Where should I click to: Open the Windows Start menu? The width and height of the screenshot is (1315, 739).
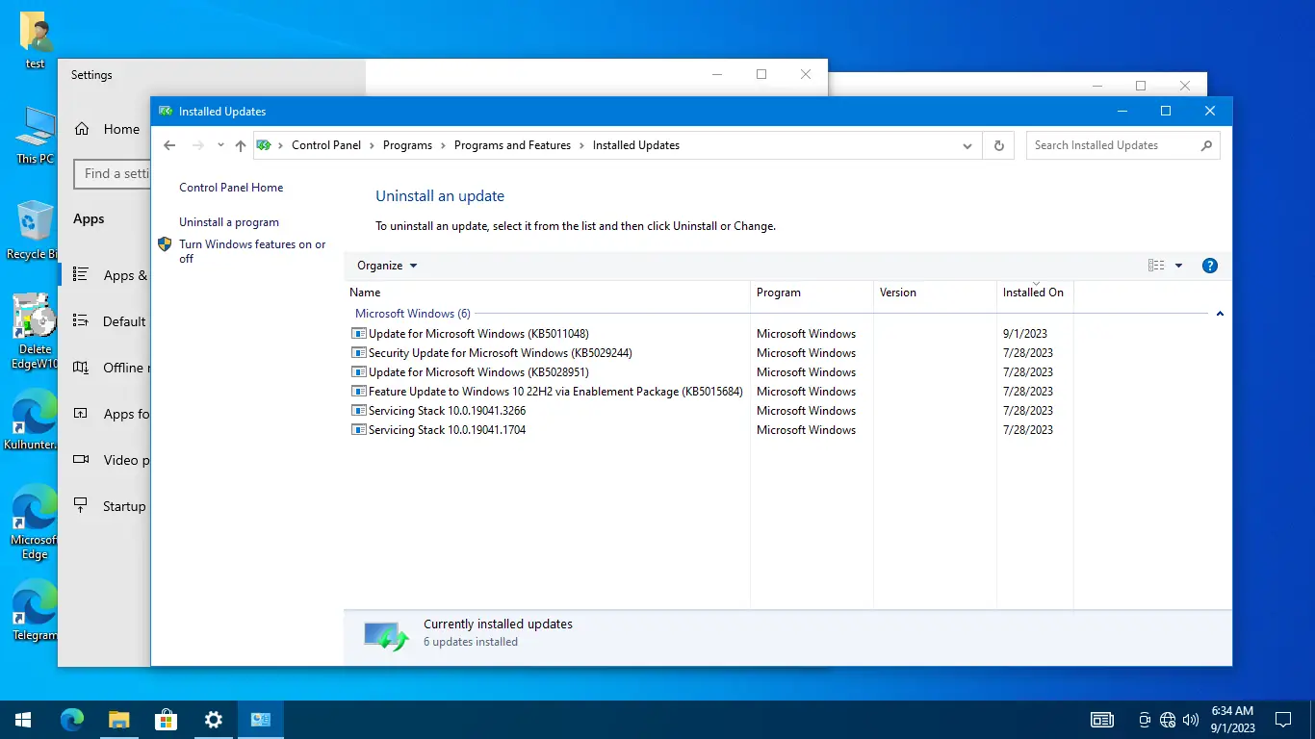tap(23, 720)
